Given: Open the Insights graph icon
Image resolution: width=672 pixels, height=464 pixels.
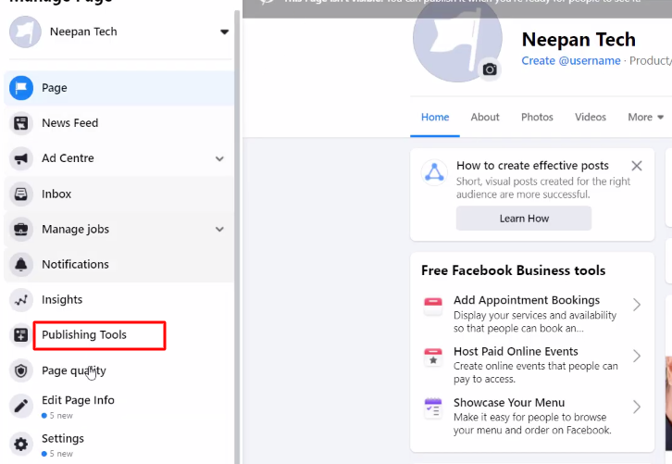Looking at the screenshot, I should click(x=21, y=300).
